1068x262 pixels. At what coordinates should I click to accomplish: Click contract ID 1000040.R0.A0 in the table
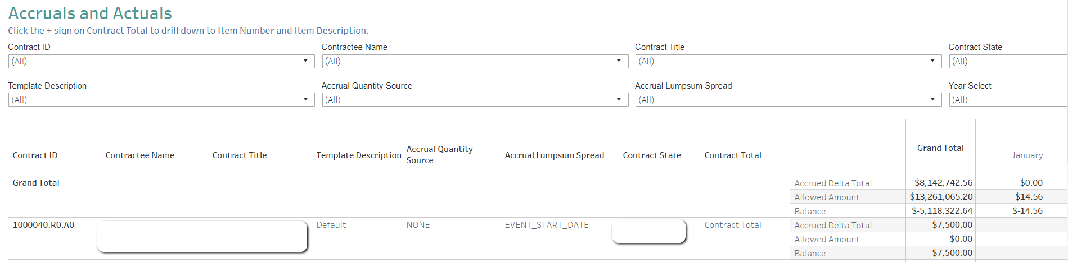[43, 225]
